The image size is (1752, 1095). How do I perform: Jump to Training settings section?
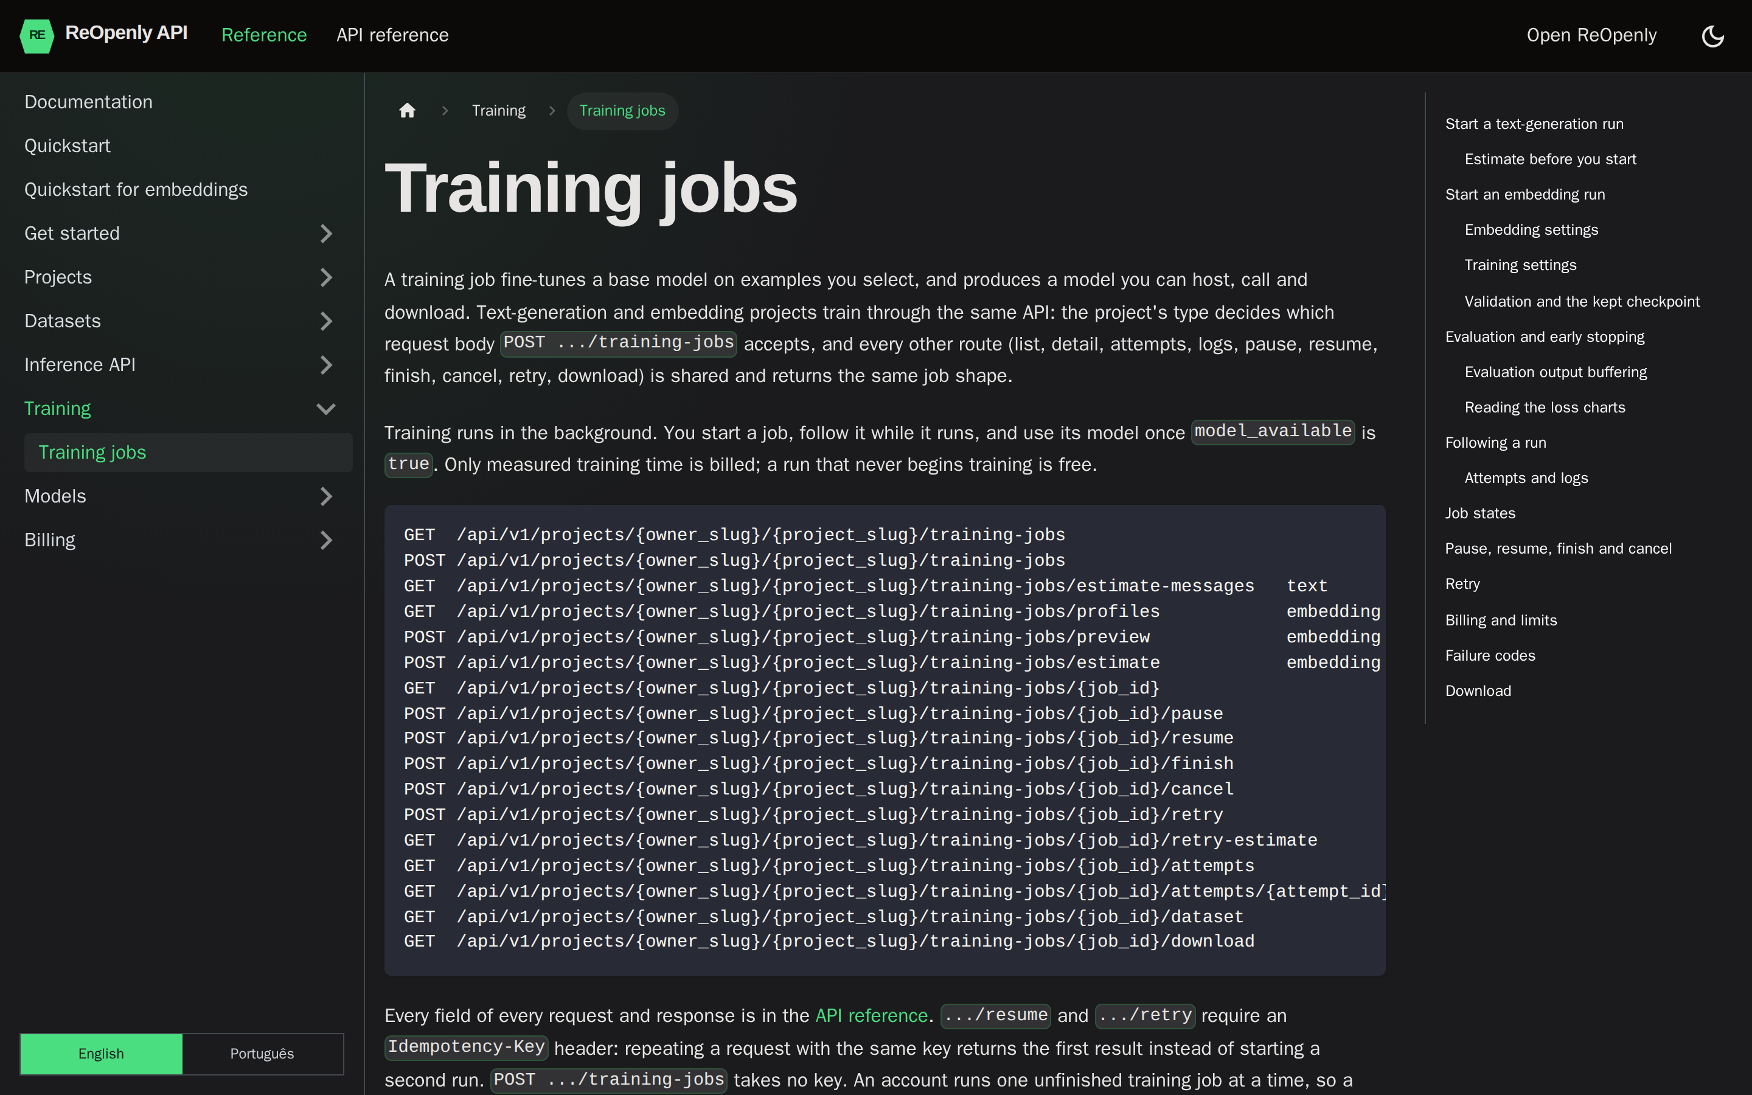[x=1520, y=266]
